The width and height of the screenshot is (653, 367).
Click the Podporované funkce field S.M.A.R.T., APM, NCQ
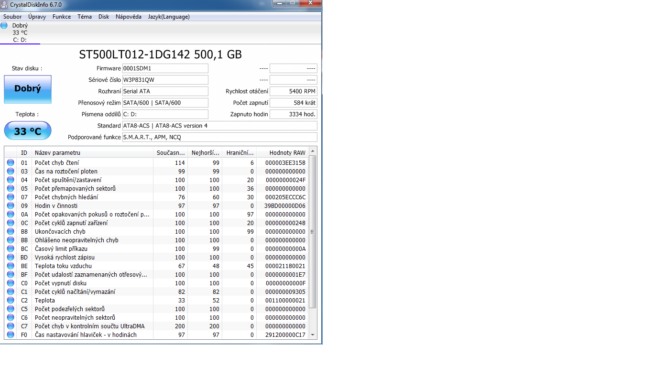click(220, 137)
